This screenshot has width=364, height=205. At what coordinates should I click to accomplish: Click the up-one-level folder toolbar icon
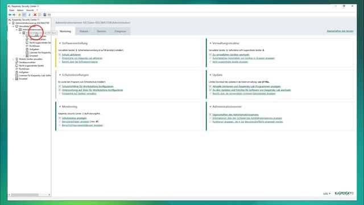click(x=20, y=15)
